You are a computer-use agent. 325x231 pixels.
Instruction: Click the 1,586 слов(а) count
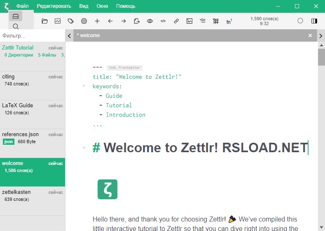pos(19,170)
